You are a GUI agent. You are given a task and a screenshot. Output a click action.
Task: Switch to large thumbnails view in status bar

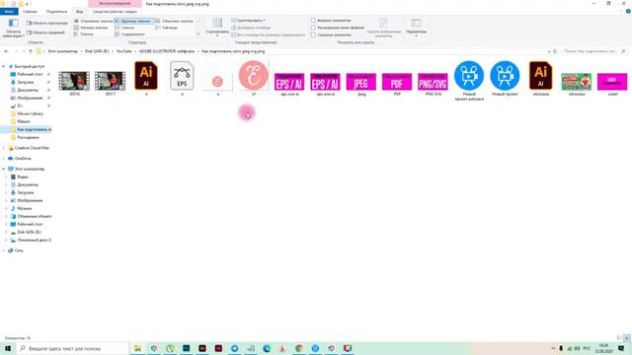point(627,338)
